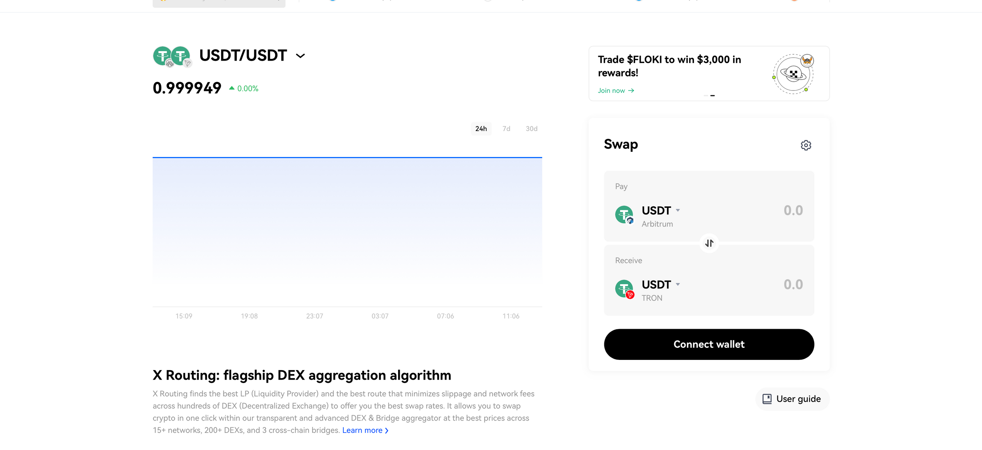Viewport: 982px width, 450px height.
Task: Click the USDT token icon on TRON network
Action: click(x=624, y=288)
